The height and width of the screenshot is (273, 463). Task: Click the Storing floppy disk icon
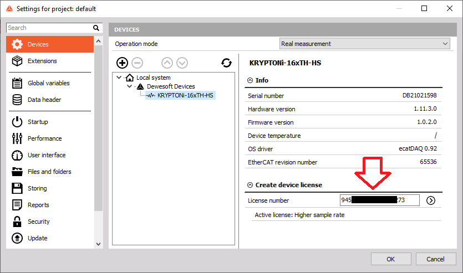[17, 188]
